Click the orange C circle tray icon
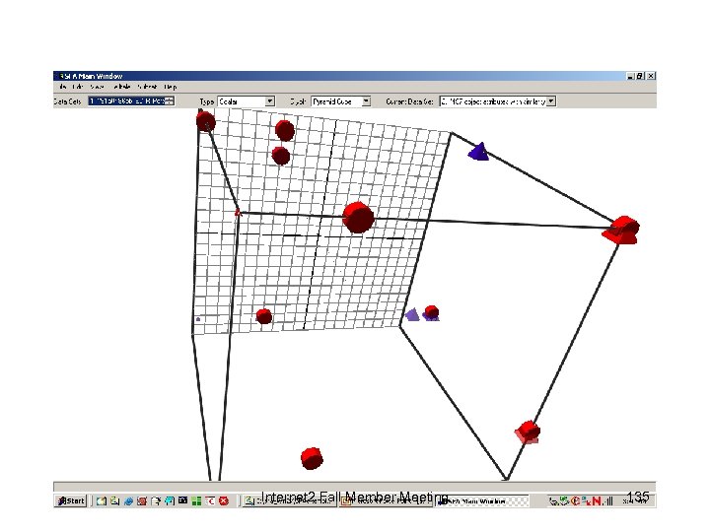The width and height of the screenshot is (710, 532). (576, 500)
